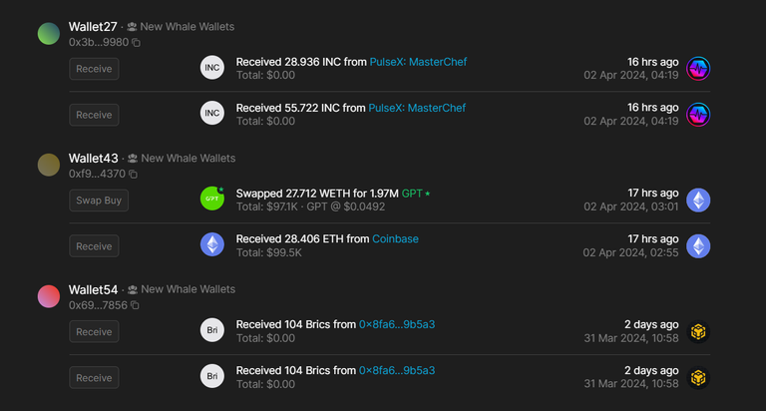
Task: Click Bri token icon in last row
Action: pos(212,376)
